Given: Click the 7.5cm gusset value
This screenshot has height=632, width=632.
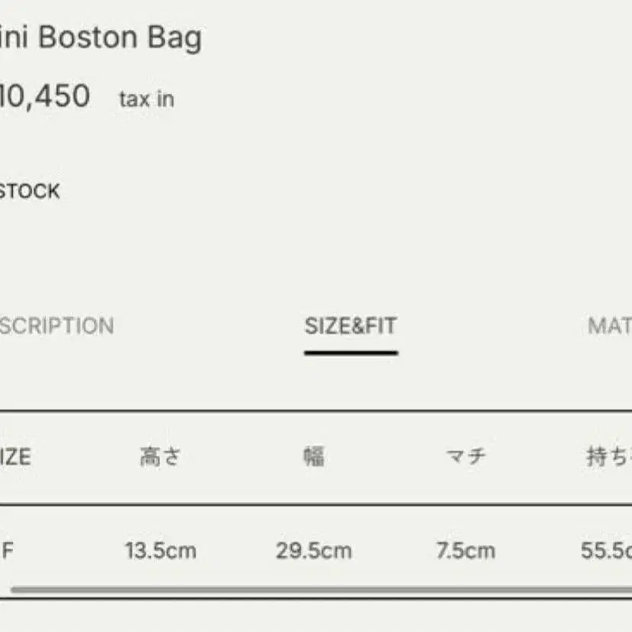Looking at the screenshot, I should tap(465, 550).
